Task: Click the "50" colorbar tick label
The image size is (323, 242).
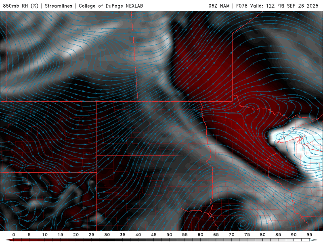Action: pyautogui.click(x=169, y=235)
